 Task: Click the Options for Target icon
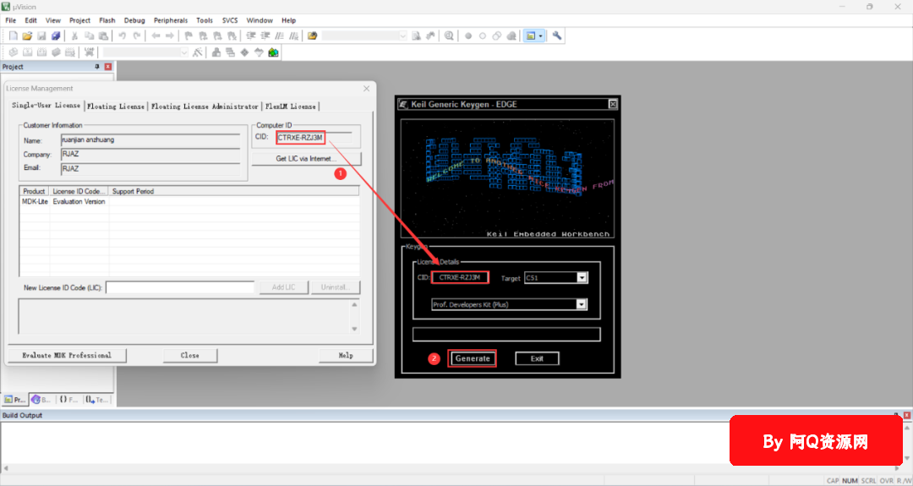197,52
